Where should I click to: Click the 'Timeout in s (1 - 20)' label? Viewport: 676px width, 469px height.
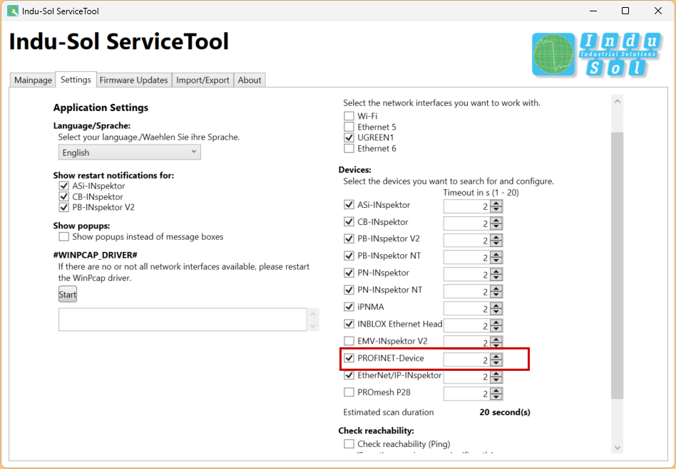(481, 193)
